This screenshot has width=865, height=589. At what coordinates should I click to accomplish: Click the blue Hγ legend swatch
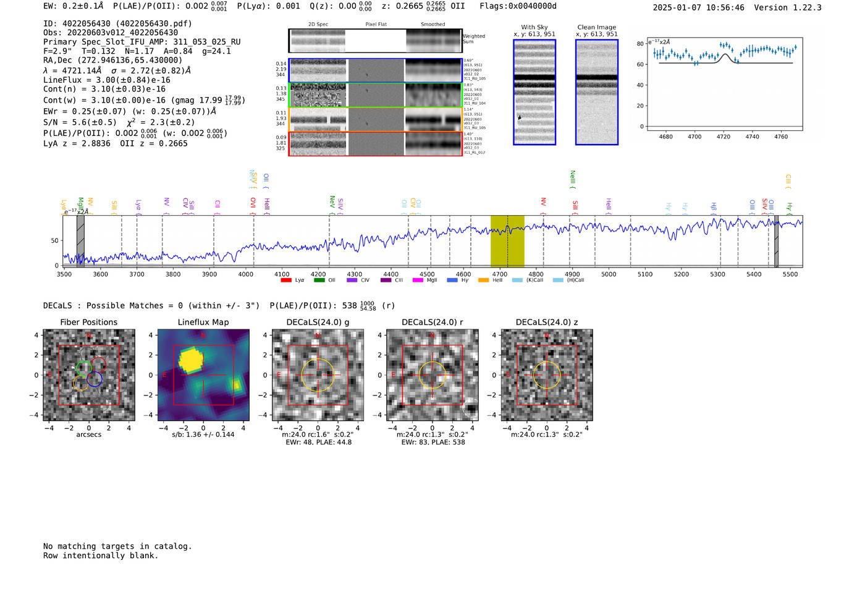click(452, 280)
